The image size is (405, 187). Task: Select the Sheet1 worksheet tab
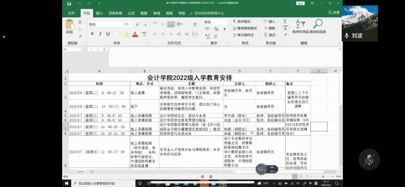[x=81, y=171]
